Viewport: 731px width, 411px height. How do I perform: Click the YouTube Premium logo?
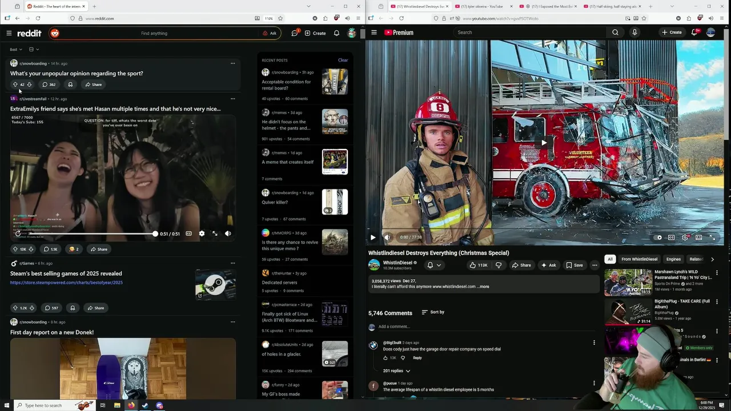point(399,33)
